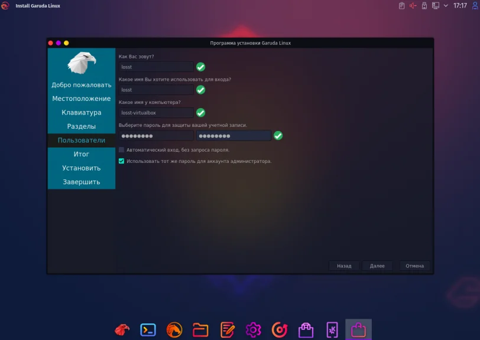Select the Клавиатура step in the sidebar
Image resolution: width=480 pixels, height=340 pixels.
click(81, 112)
